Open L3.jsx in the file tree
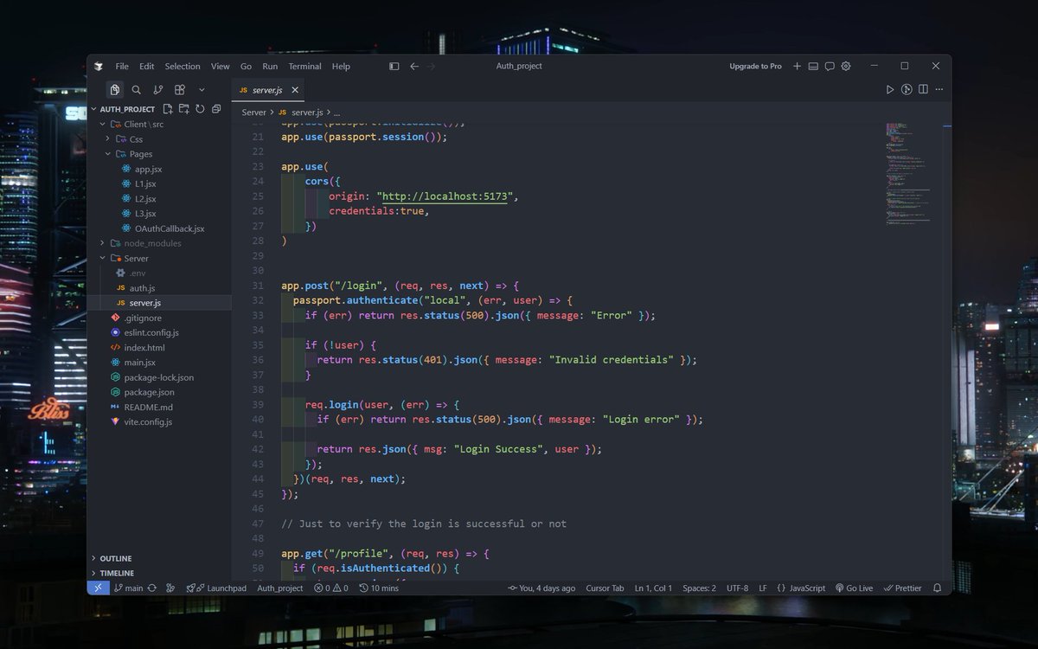The width and height of the screenshot is (1038, 649). tap(144, 213)
